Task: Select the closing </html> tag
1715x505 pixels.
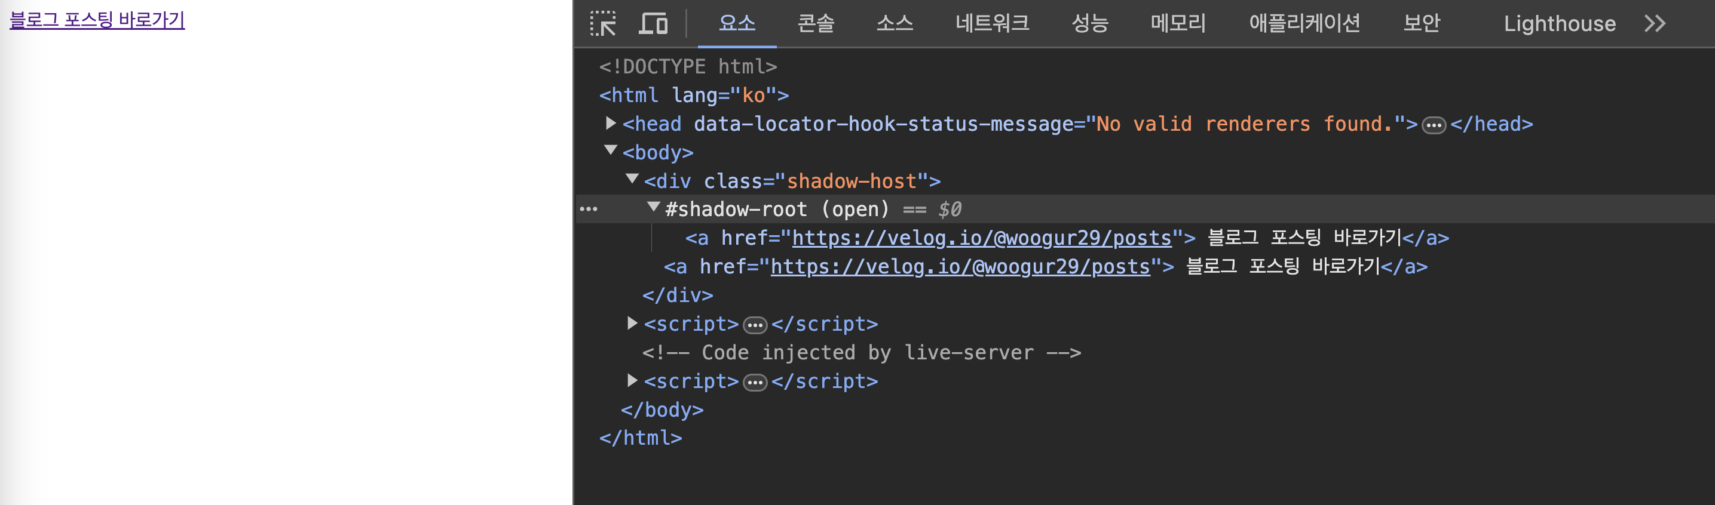Action: point(641,438)
